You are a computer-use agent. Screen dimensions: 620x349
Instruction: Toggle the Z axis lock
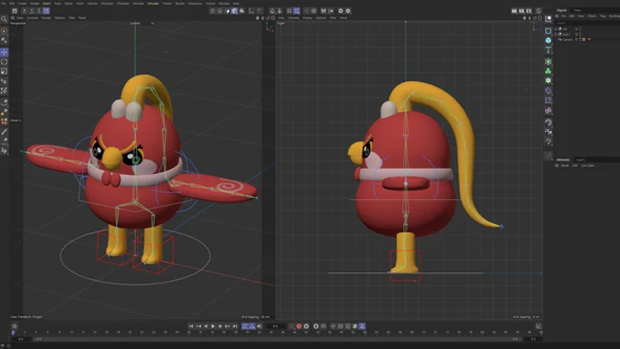(x=39, y=11)
